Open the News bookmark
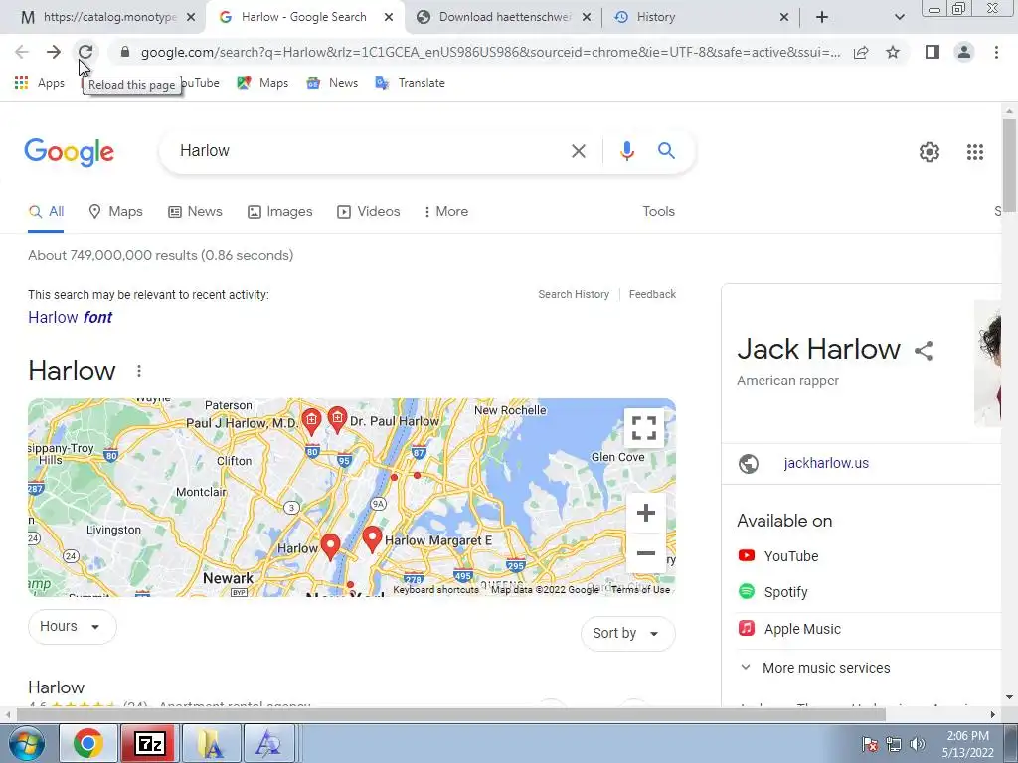Screen dimensions: 1018x763 click(x=332, y=83)
